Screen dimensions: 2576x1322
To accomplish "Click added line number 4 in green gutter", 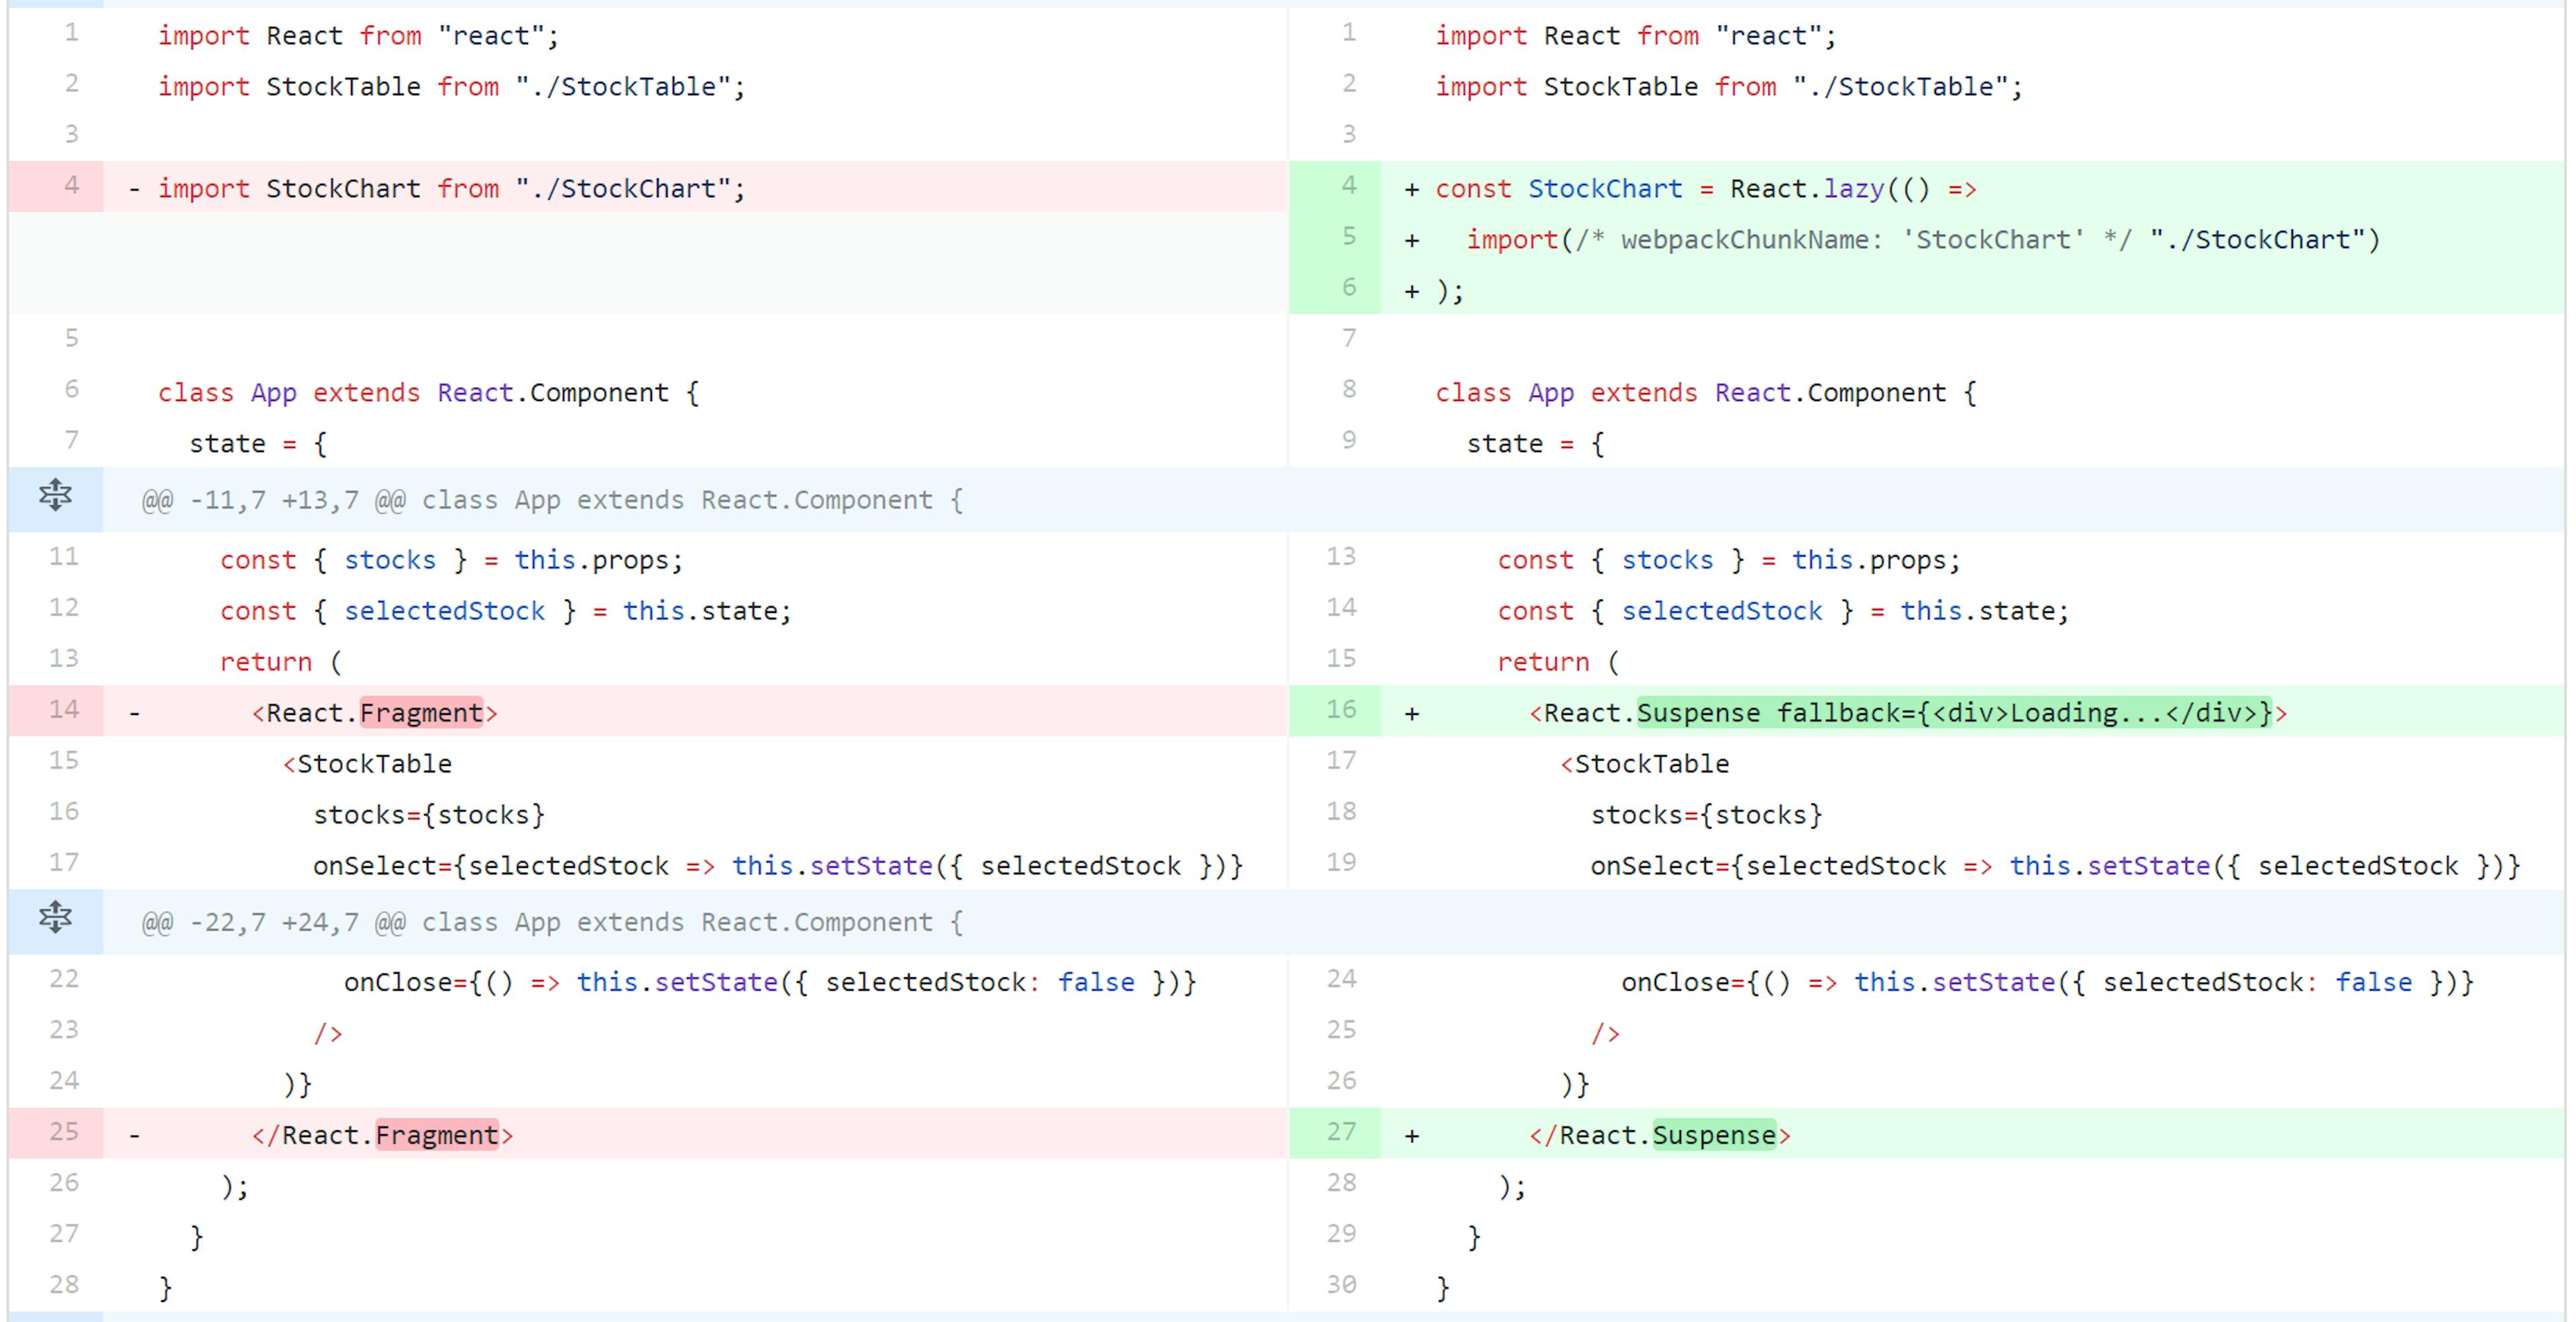I will [x=1348, y=186].
